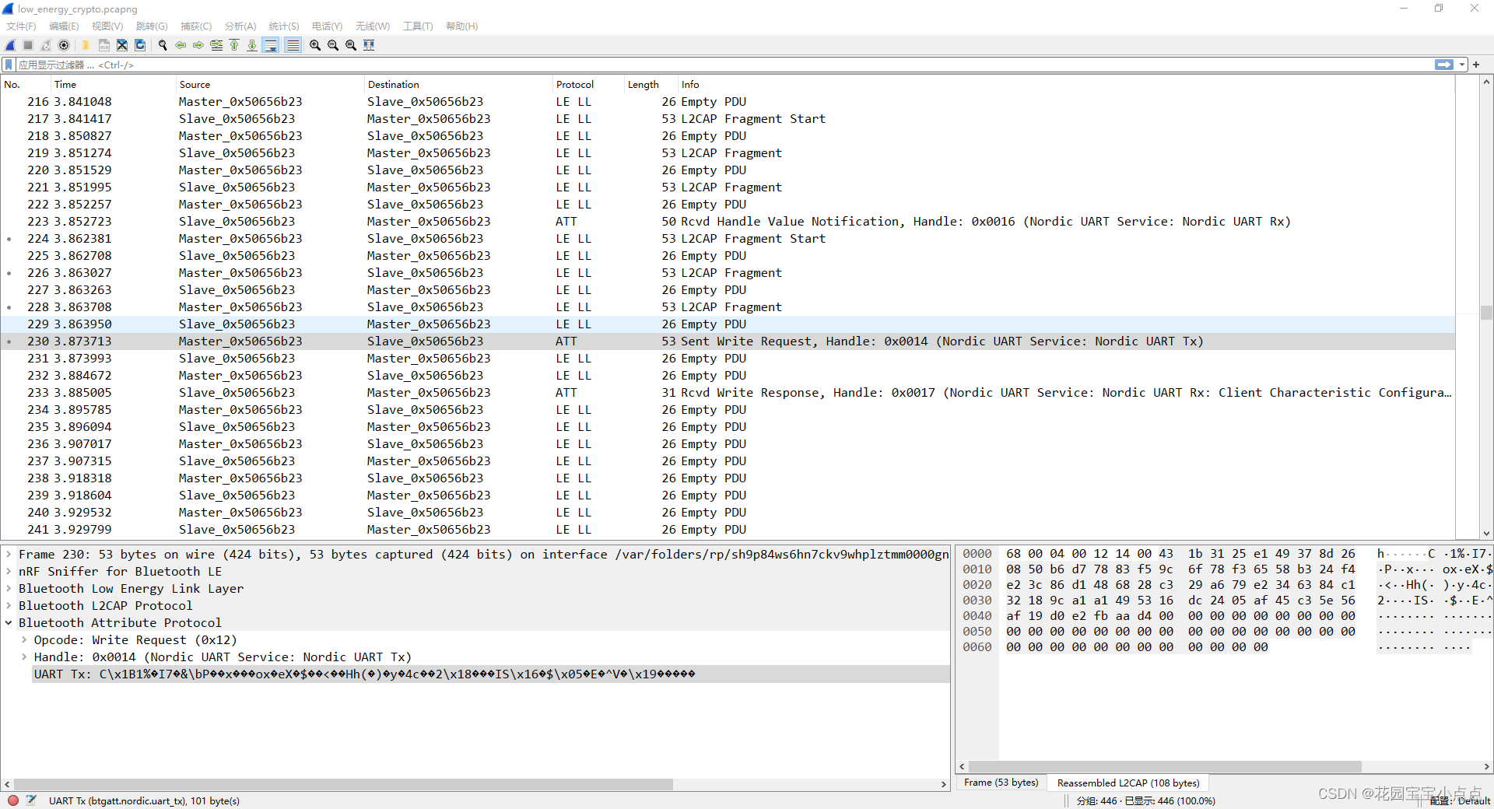The height and width of the screenshot is (809, 1494).
Task: Click the display filter bookmark icon
Action: pyautogui.click(x=9, y=65)
